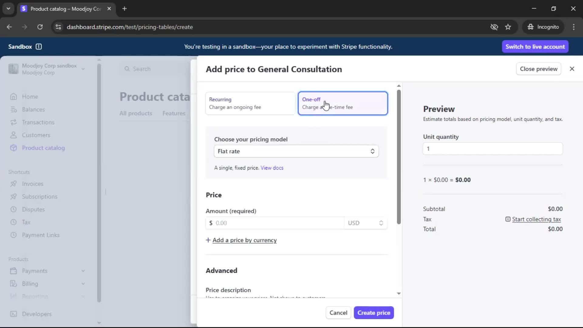Click the Create price button
Screen dimensions: 583x328
pyautogui.click(x=373, y=313)
